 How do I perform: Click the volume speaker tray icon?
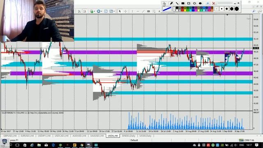(235, 145)
